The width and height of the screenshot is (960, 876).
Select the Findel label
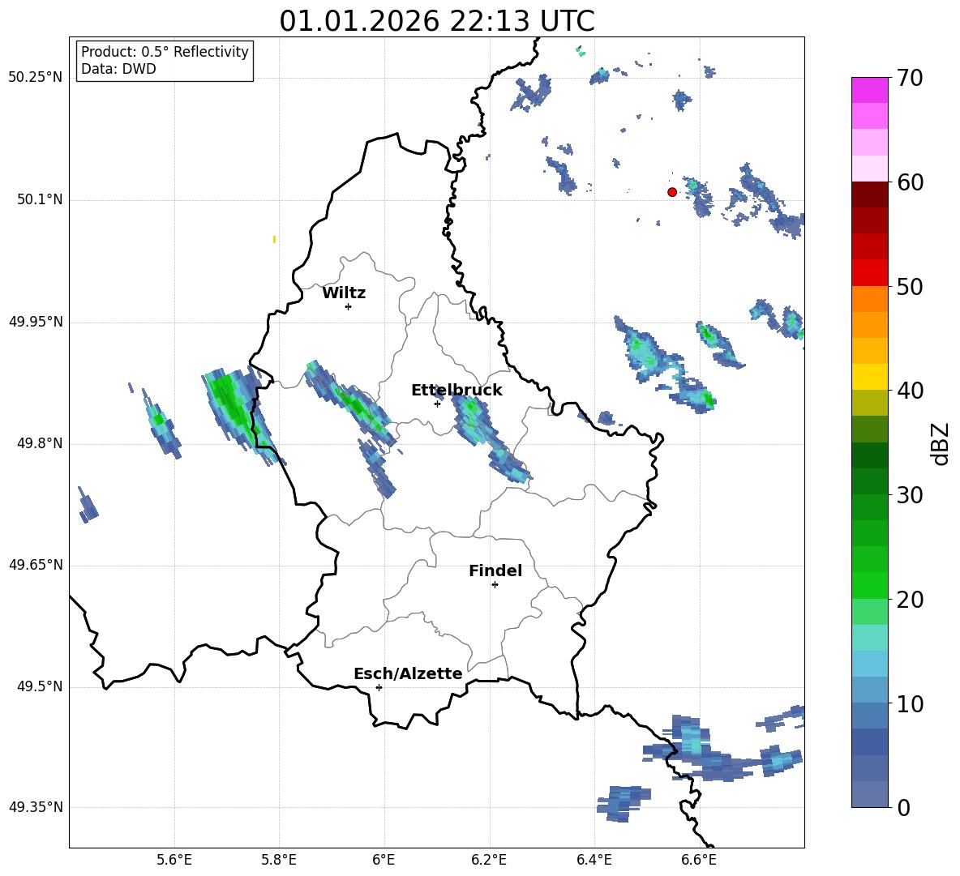tap(495, 570)
